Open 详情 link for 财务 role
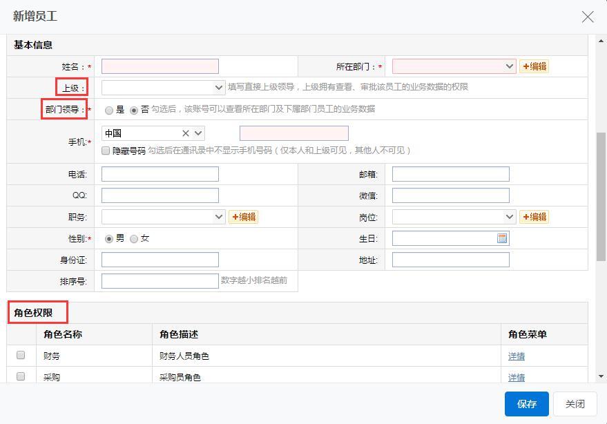 point(516,356)
